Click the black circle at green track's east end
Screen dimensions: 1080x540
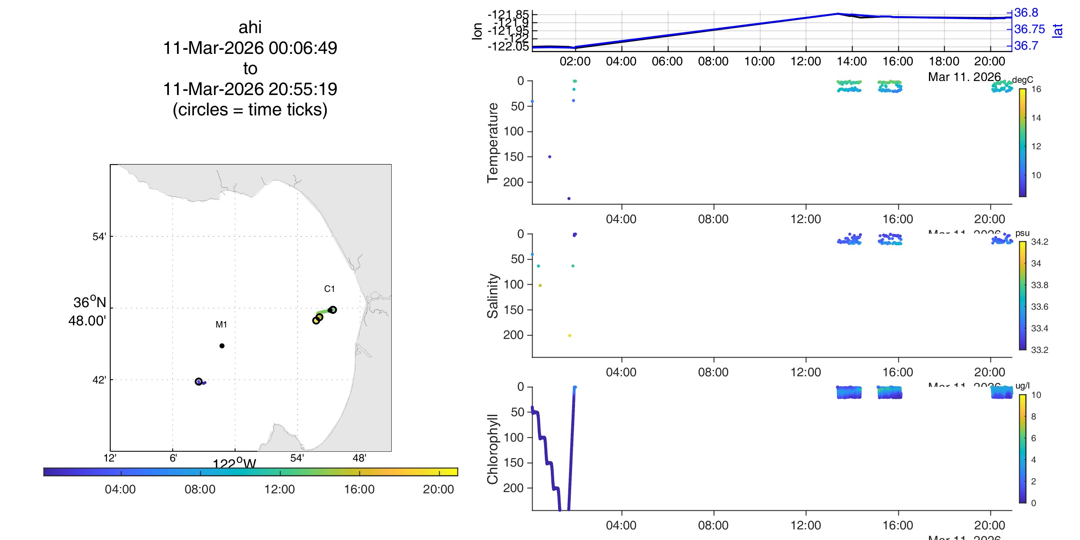pyautogui.click(x=333, y=310)
